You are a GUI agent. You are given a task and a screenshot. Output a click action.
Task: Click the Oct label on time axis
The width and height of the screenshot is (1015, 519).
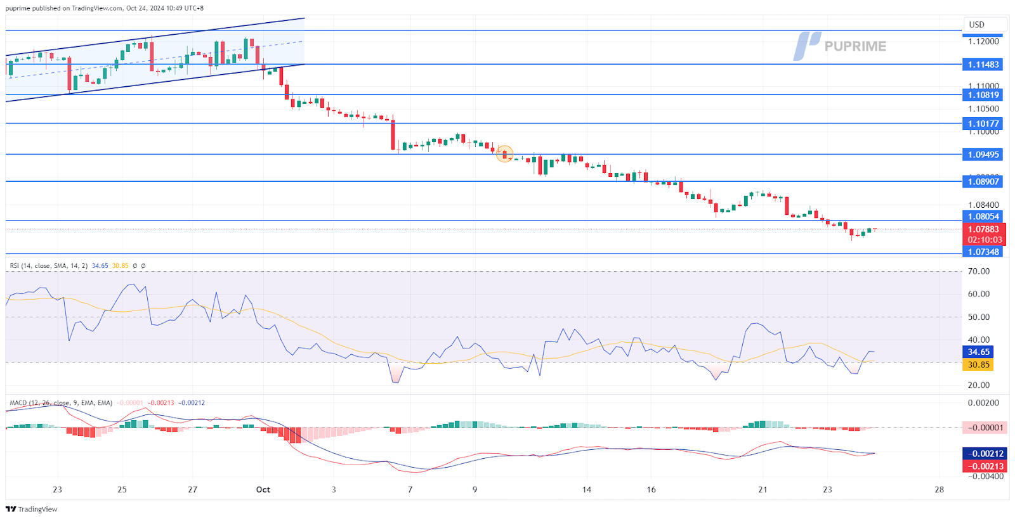pos(263,490)
